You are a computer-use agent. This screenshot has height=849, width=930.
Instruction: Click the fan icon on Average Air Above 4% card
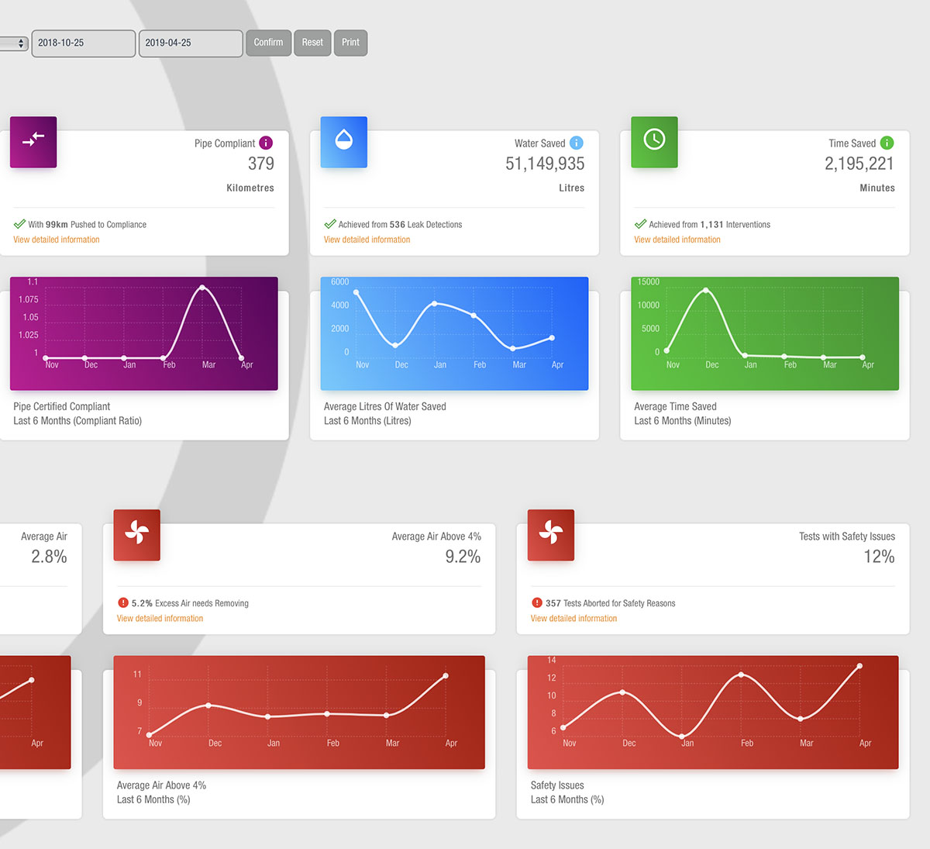(136, 535)
